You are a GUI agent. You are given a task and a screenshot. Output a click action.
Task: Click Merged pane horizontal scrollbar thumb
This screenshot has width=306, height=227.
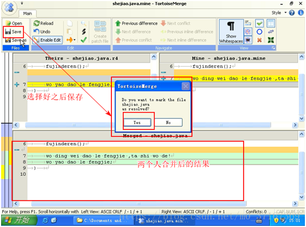pyautogui.click(x=139, y=203)
